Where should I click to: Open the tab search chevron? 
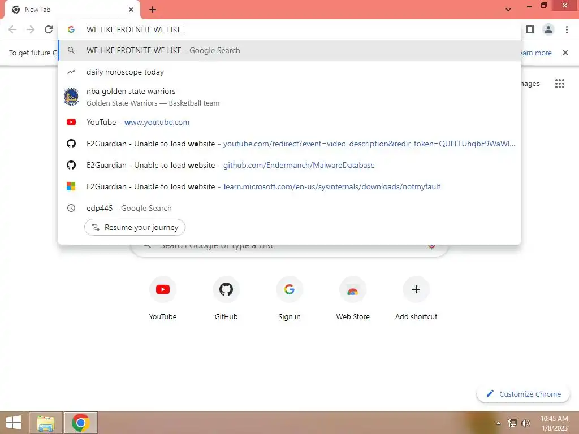[x=508, y=10]
